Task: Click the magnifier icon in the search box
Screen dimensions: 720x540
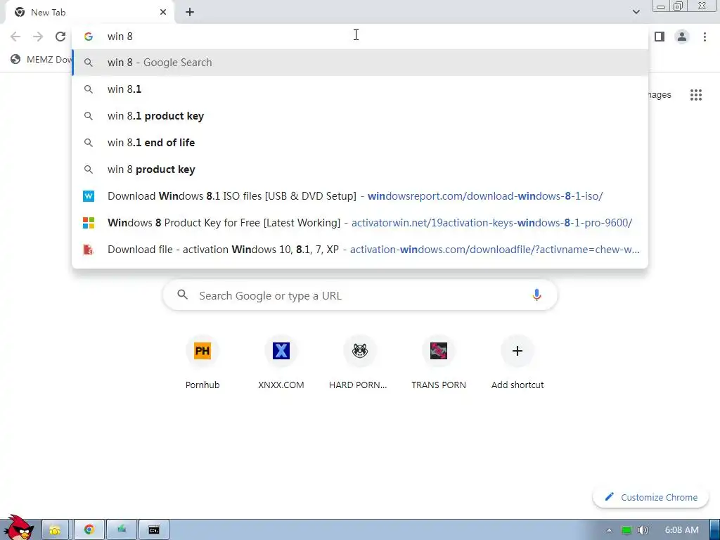Action: point(182,295)
